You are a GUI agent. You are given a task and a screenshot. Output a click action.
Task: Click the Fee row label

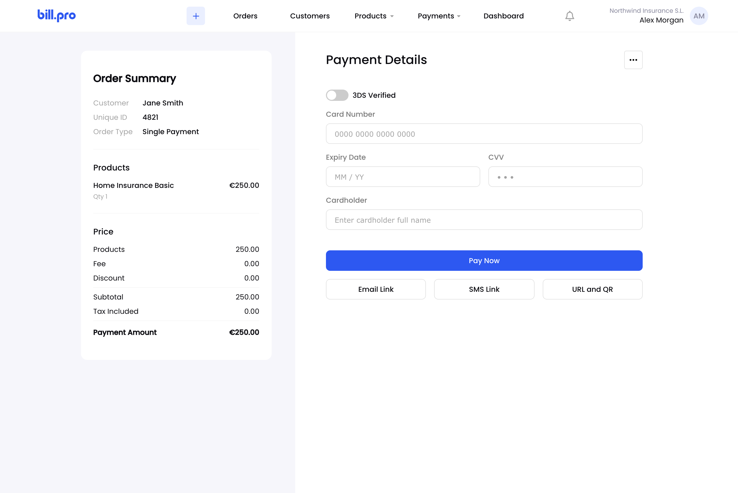(99, 264)
